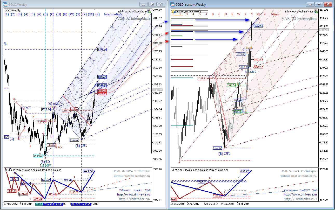Click Elliott Wave Maker expert icon in GOLD_custom chart
The width and height of the screenshot is (335, 210).
point(316,11)
